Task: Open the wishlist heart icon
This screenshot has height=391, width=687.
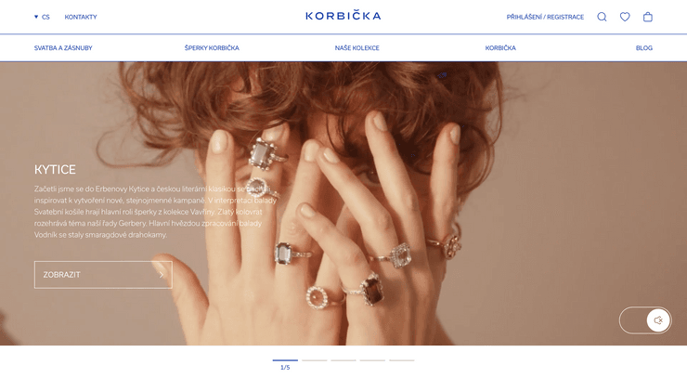Action: (x=625, y=17)
